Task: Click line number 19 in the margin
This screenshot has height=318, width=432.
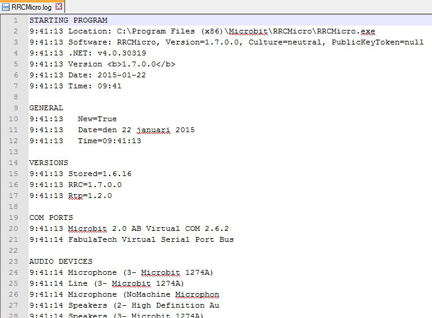Action: [13, 217]
